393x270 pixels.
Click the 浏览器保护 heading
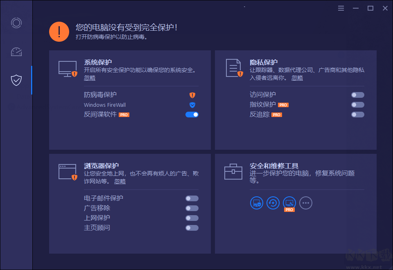(101, 166)
